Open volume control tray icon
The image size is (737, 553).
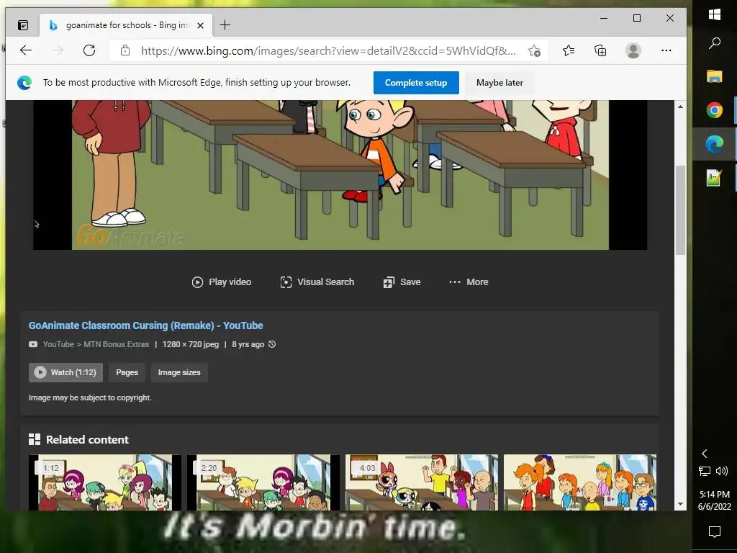tap(721, 471)
